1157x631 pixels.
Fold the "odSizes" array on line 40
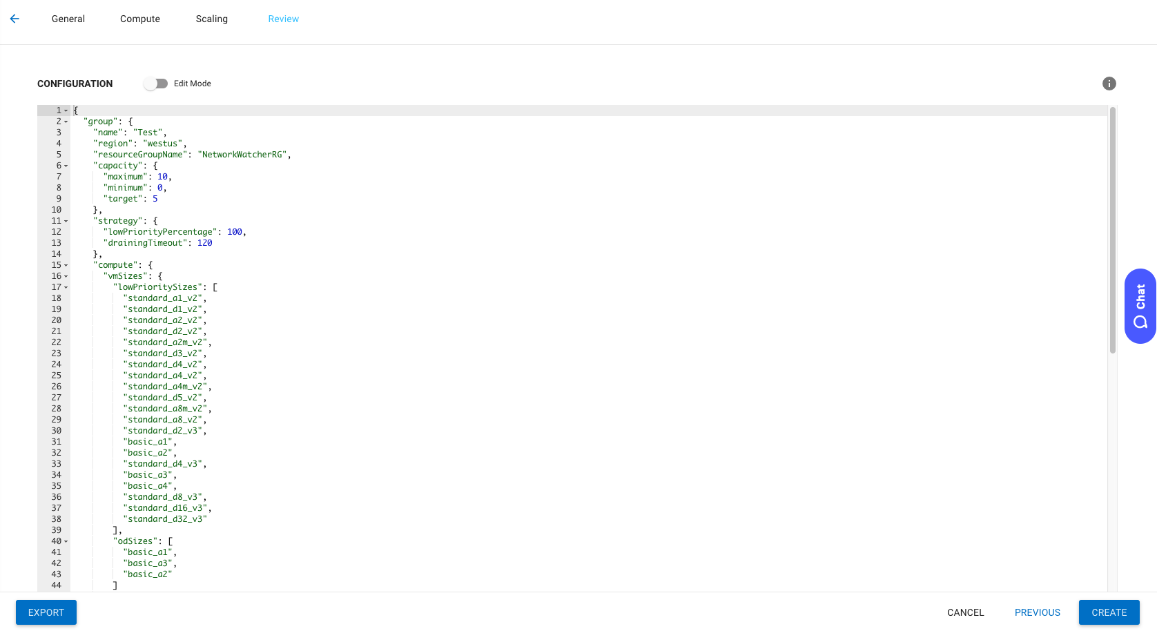pos(66,541)
